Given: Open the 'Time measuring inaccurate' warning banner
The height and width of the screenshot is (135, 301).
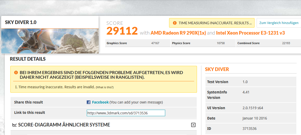Looking at the screenshot, I should tap(212, 23).
